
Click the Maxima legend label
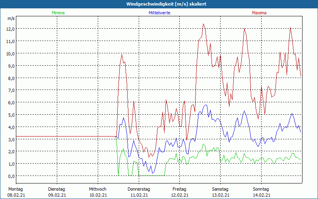coord(259,13)
